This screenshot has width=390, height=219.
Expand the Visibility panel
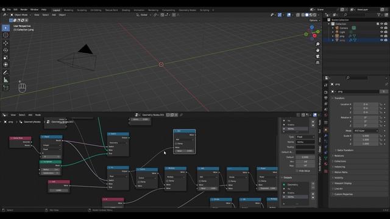pos(339,178)
